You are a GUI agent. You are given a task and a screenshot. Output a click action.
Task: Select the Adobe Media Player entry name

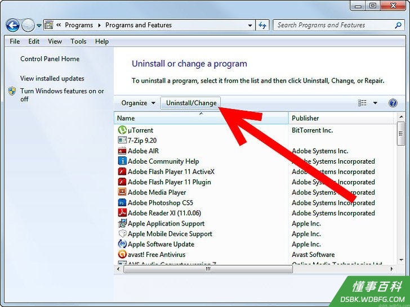[x=157, y=192]
